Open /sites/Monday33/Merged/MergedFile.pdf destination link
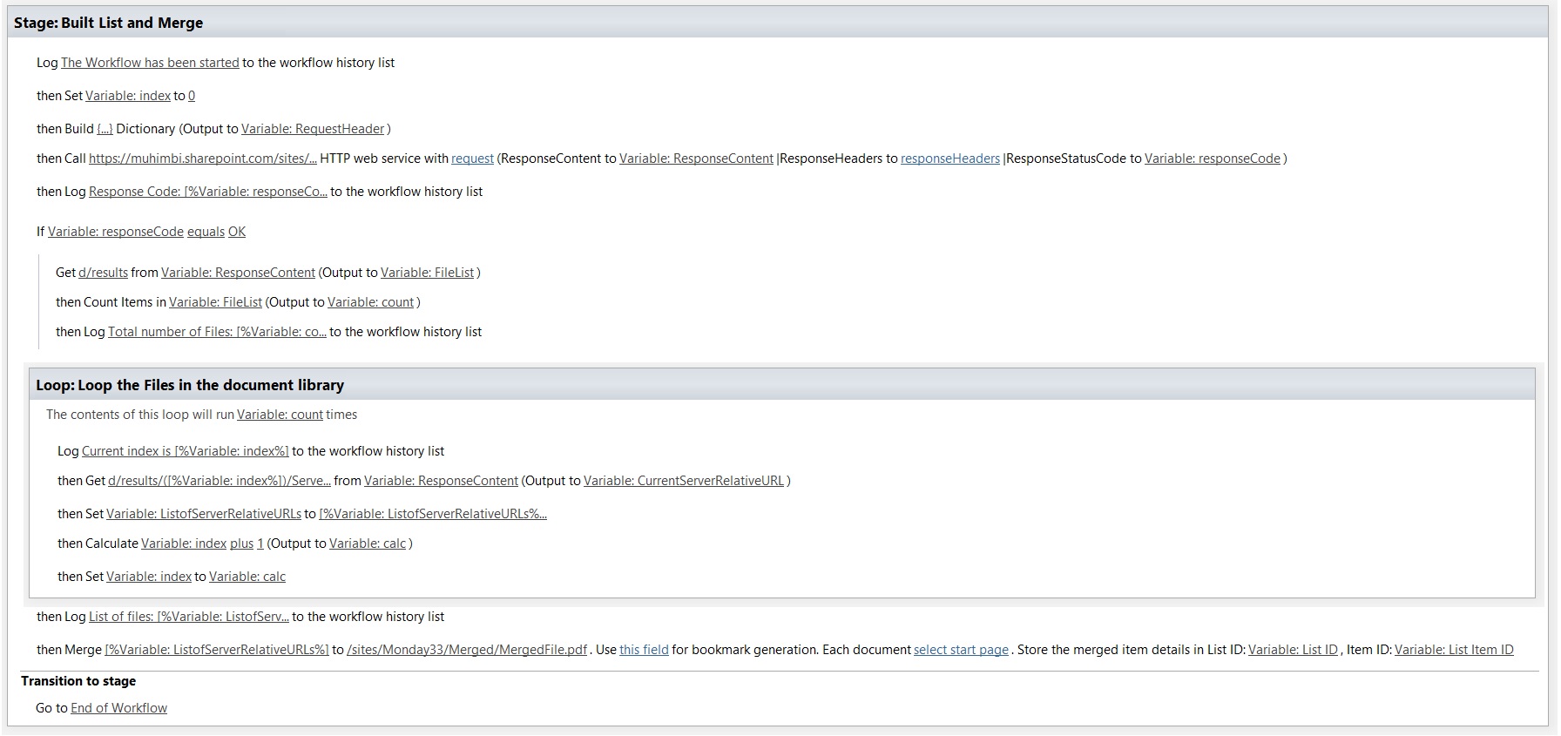 tap(466, 650)
